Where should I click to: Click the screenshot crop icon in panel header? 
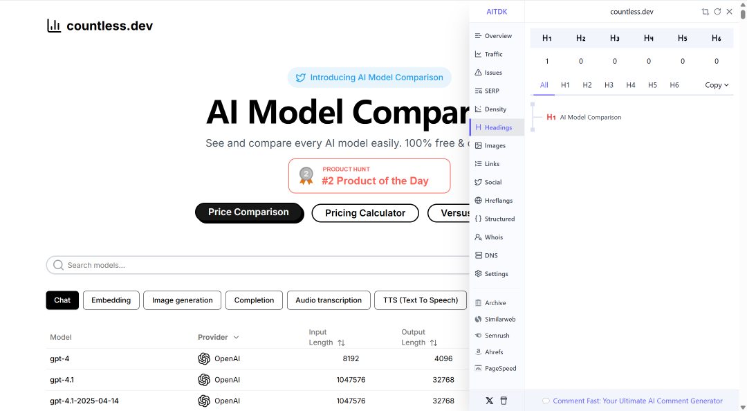705,12
